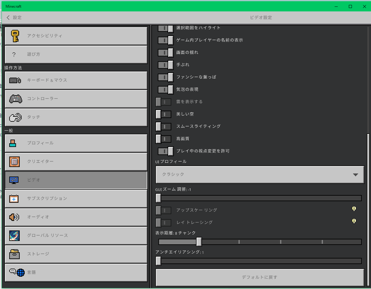The height and width of the screenshot is (289, 371).
Task: Click the keyboard and mouse icon
Action: 15,80
